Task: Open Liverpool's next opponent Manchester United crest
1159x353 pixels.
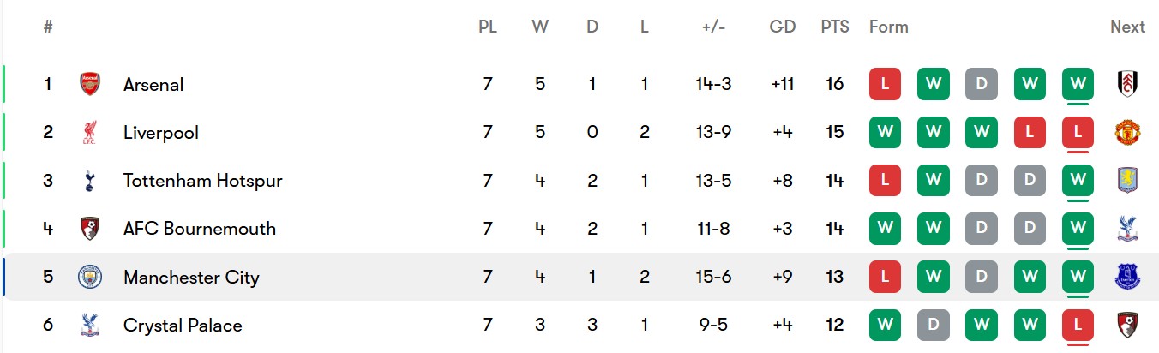Action: coord(1126,132)
